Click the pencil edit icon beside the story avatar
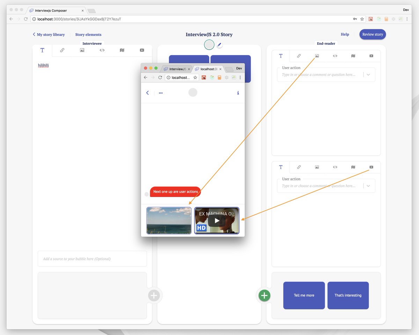This screenshot has width=419, height=335. point(219,45)
